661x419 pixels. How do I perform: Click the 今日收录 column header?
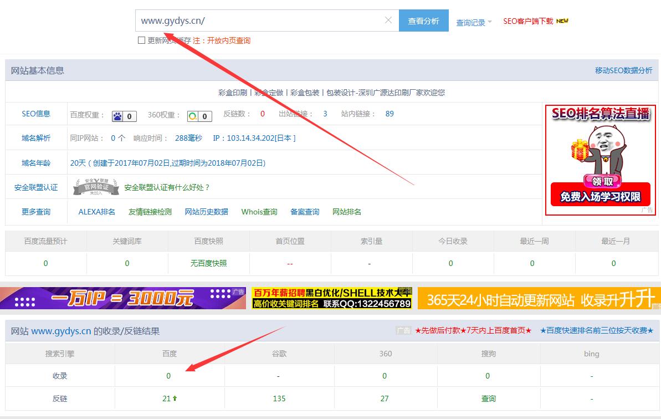point(453,241)
